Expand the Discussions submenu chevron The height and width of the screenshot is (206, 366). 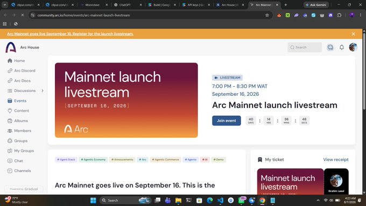(43, 91)
